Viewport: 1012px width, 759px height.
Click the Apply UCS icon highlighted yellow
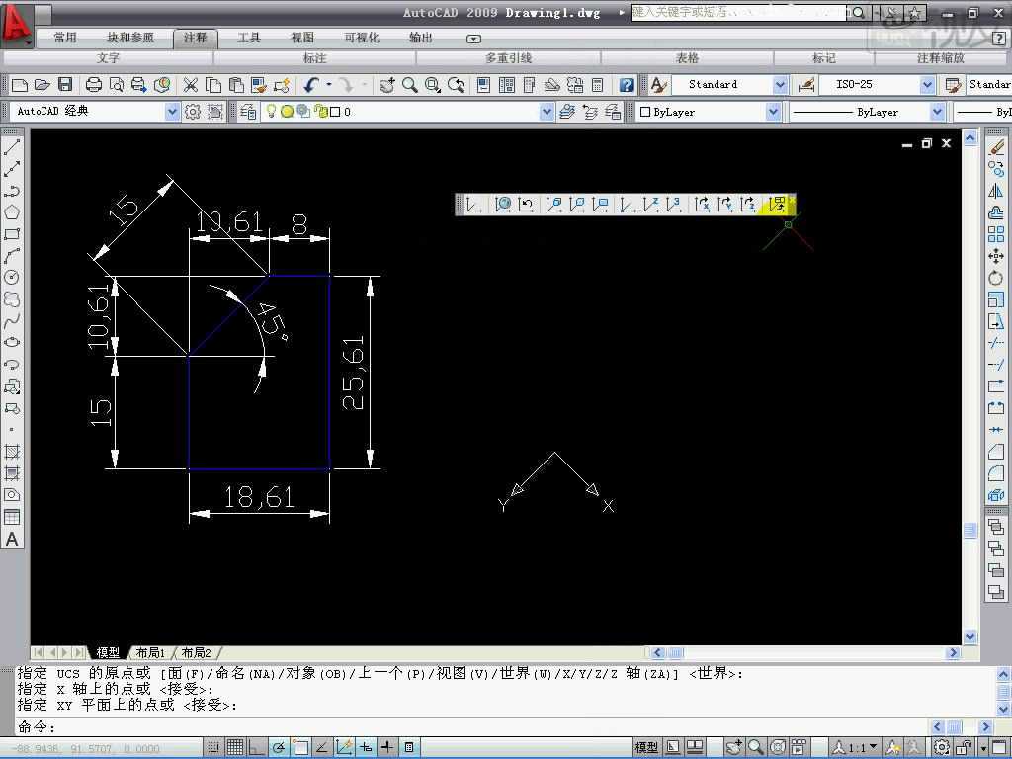pos(777,205)
